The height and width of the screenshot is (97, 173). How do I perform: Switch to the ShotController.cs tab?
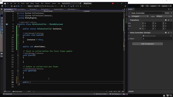coord(45,9)
